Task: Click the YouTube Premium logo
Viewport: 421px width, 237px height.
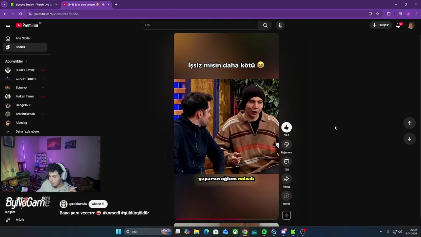Action: click(27, 25)
